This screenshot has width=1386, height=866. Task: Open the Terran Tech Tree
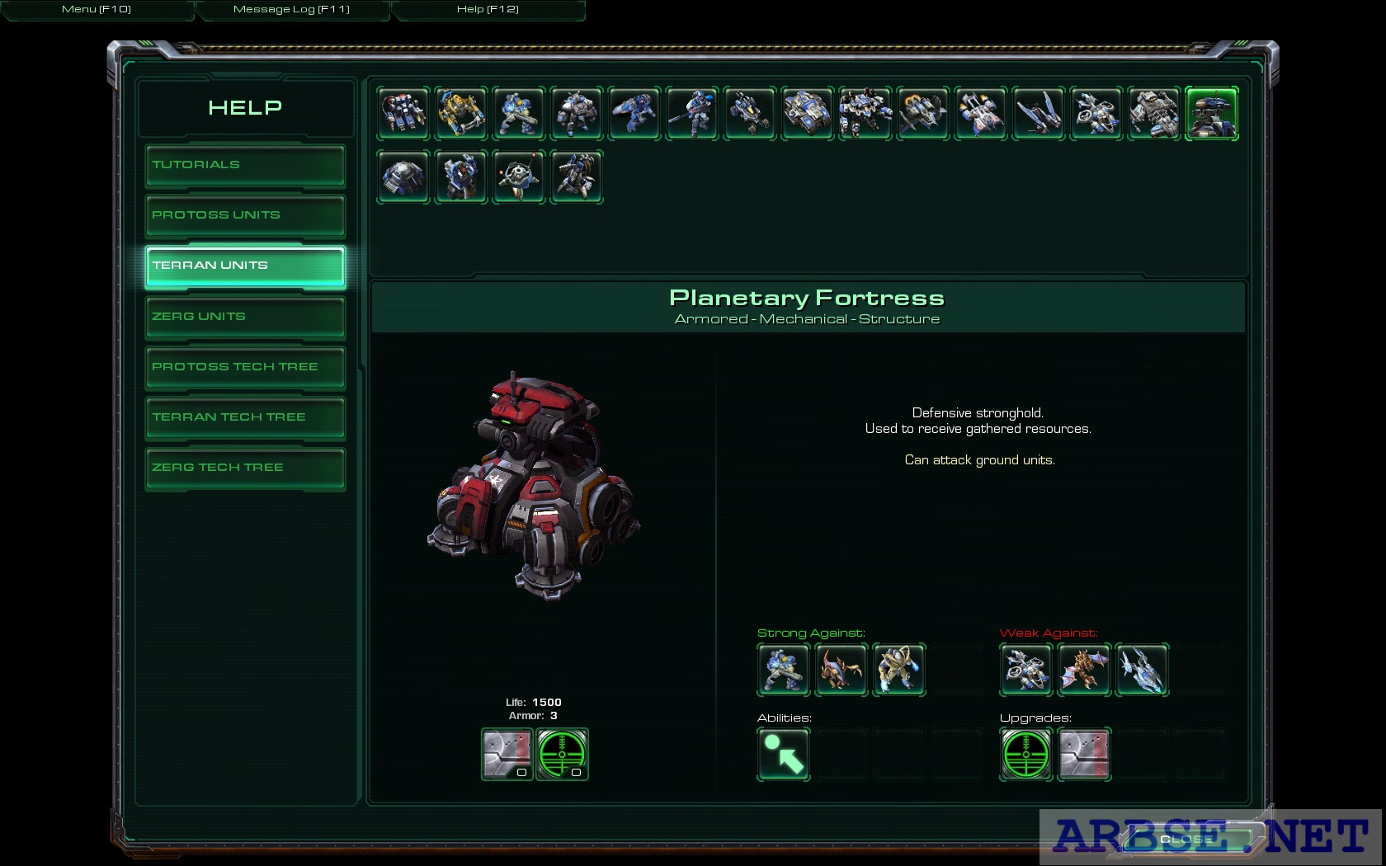click(x=245, y=418)
